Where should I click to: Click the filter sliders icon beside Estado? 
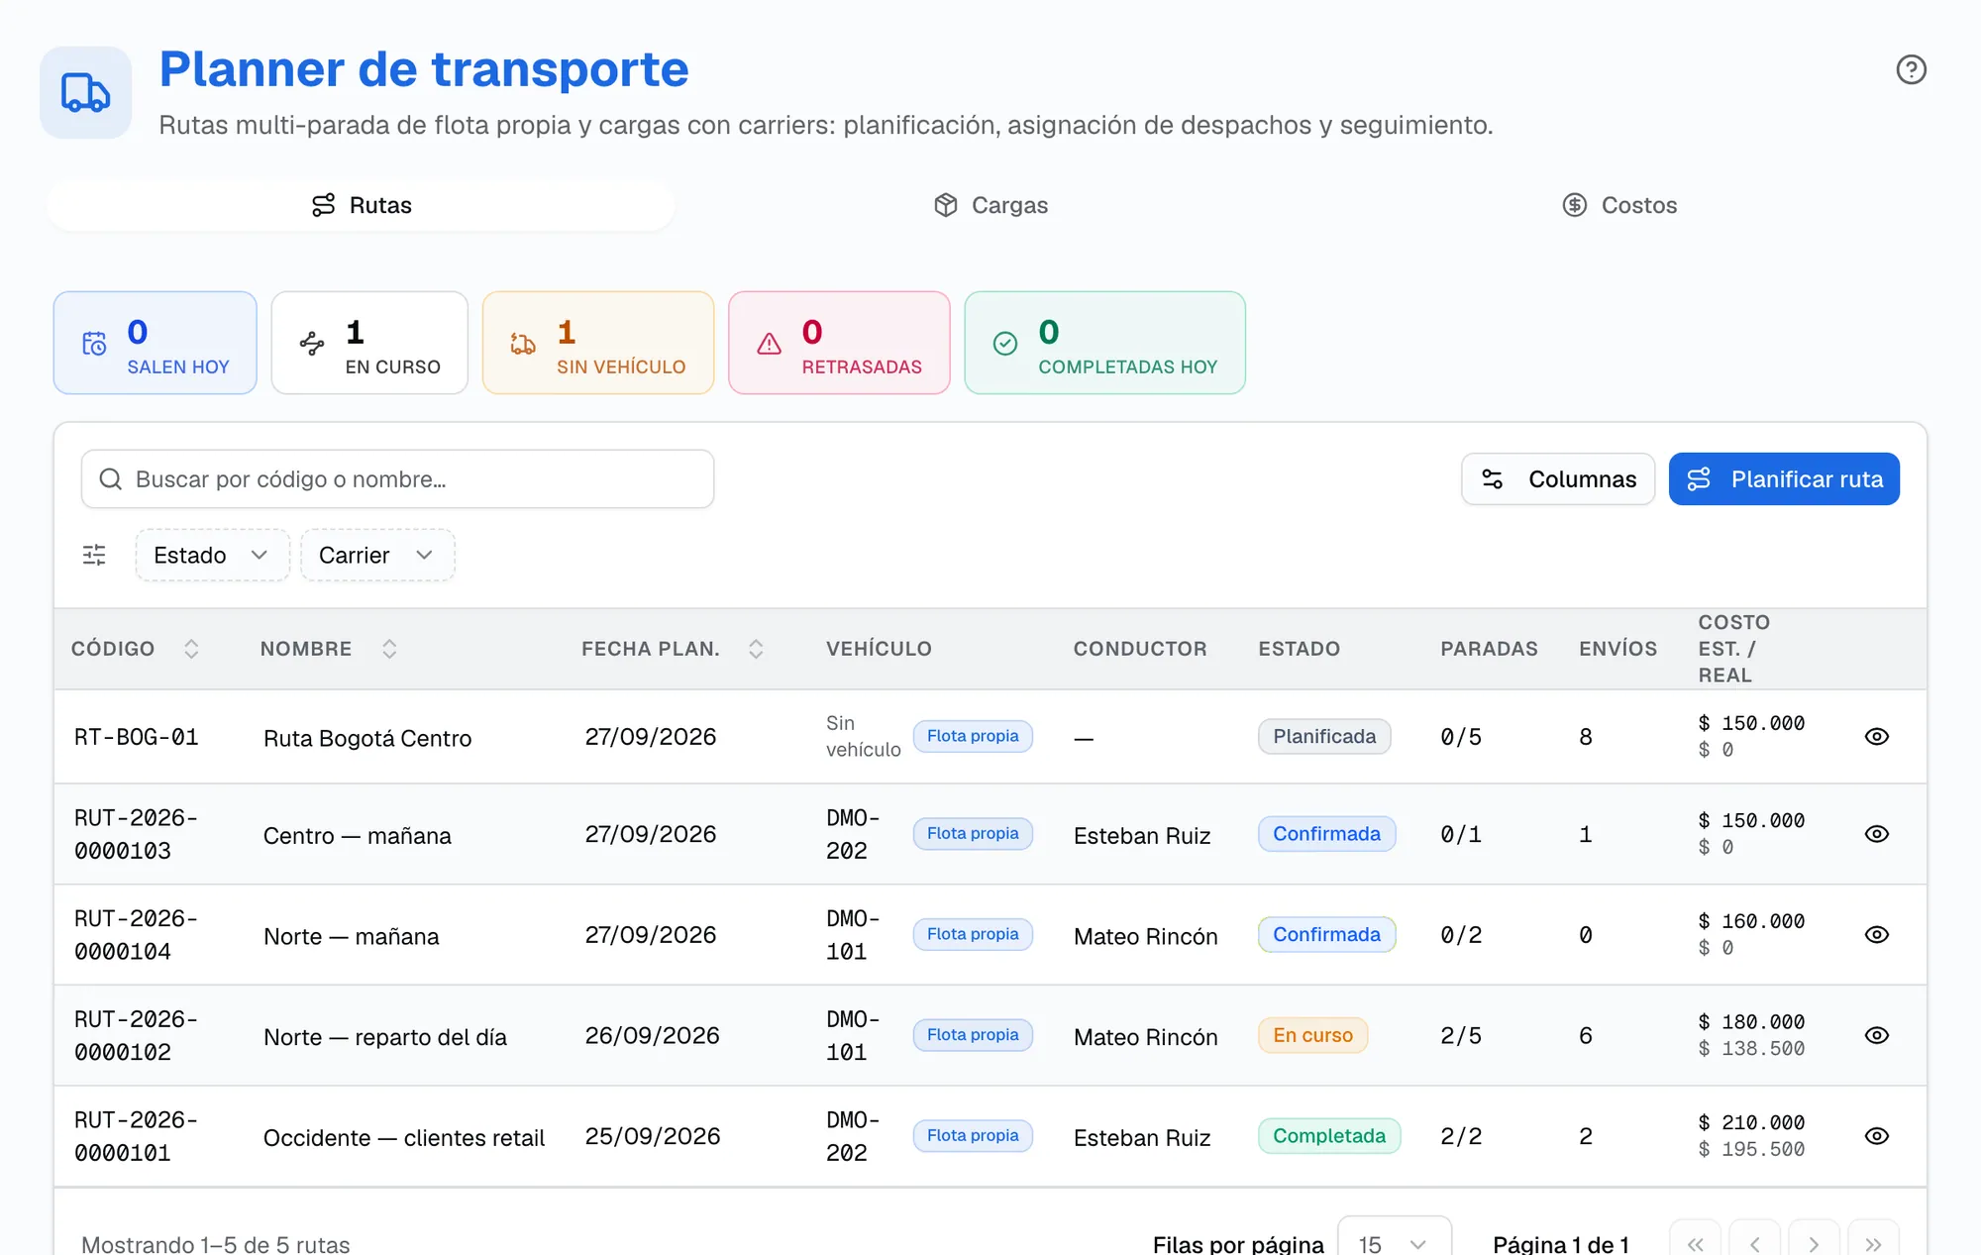tap(94, 555)
